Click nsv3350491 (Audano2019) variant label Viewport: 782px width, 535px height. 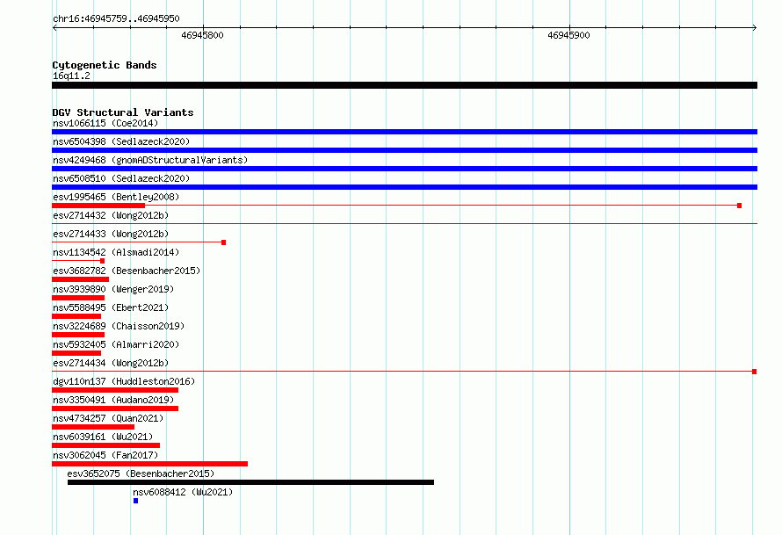(113, 400)
